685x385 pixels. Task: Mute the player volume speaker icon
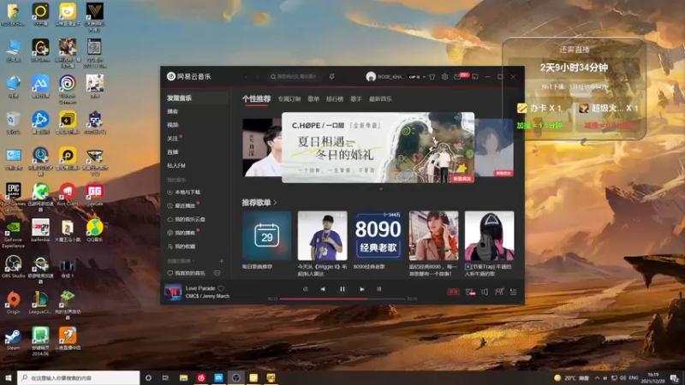point(485,292)
